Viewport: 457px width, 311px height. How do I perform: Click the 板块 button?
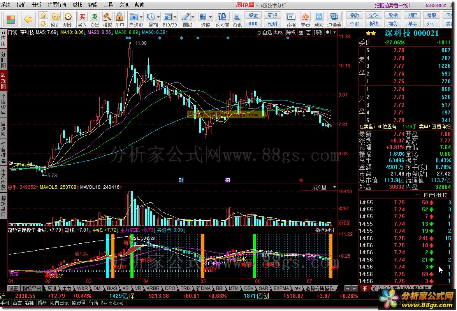click(x=374, y=24)
